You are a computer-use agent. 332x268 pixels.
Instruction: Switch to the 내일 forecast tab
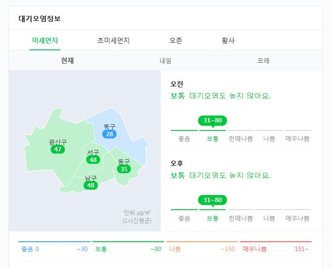pyautogui.click(x=166, y=61)
